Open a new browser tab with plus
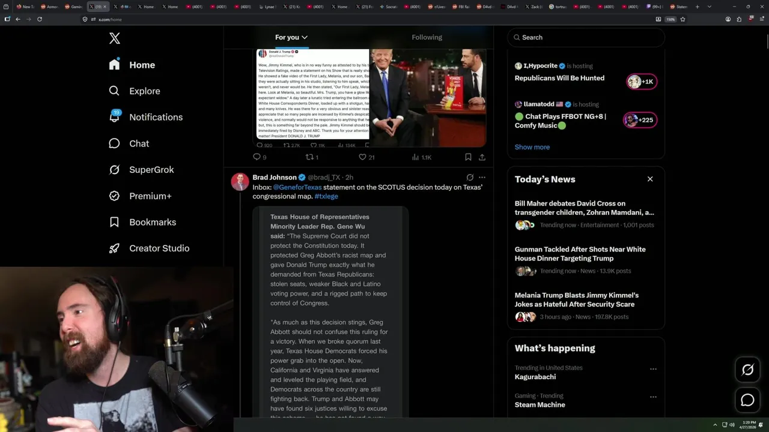769x432 pixels. (697, 7)
